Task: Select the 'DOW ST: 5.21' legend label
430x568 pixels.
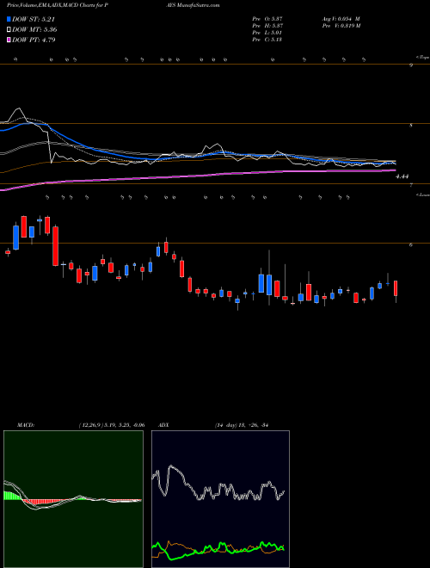Action: point(34,19)
